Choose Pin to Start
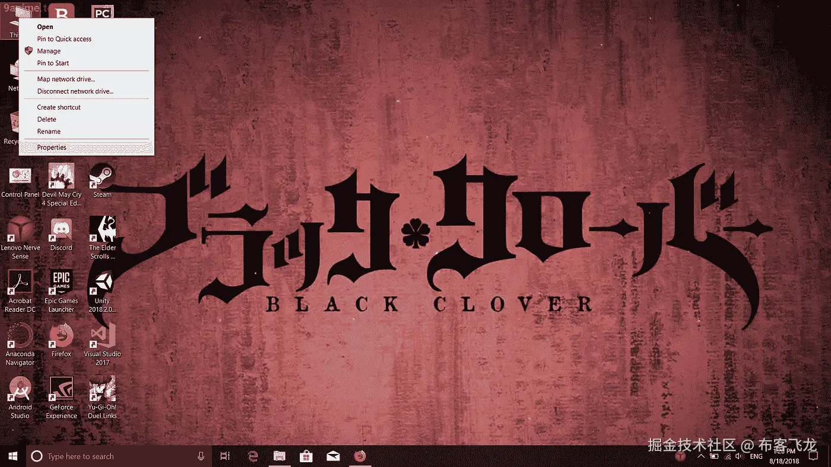This screenshot has height=467, width=831. [x=86, y=63]
